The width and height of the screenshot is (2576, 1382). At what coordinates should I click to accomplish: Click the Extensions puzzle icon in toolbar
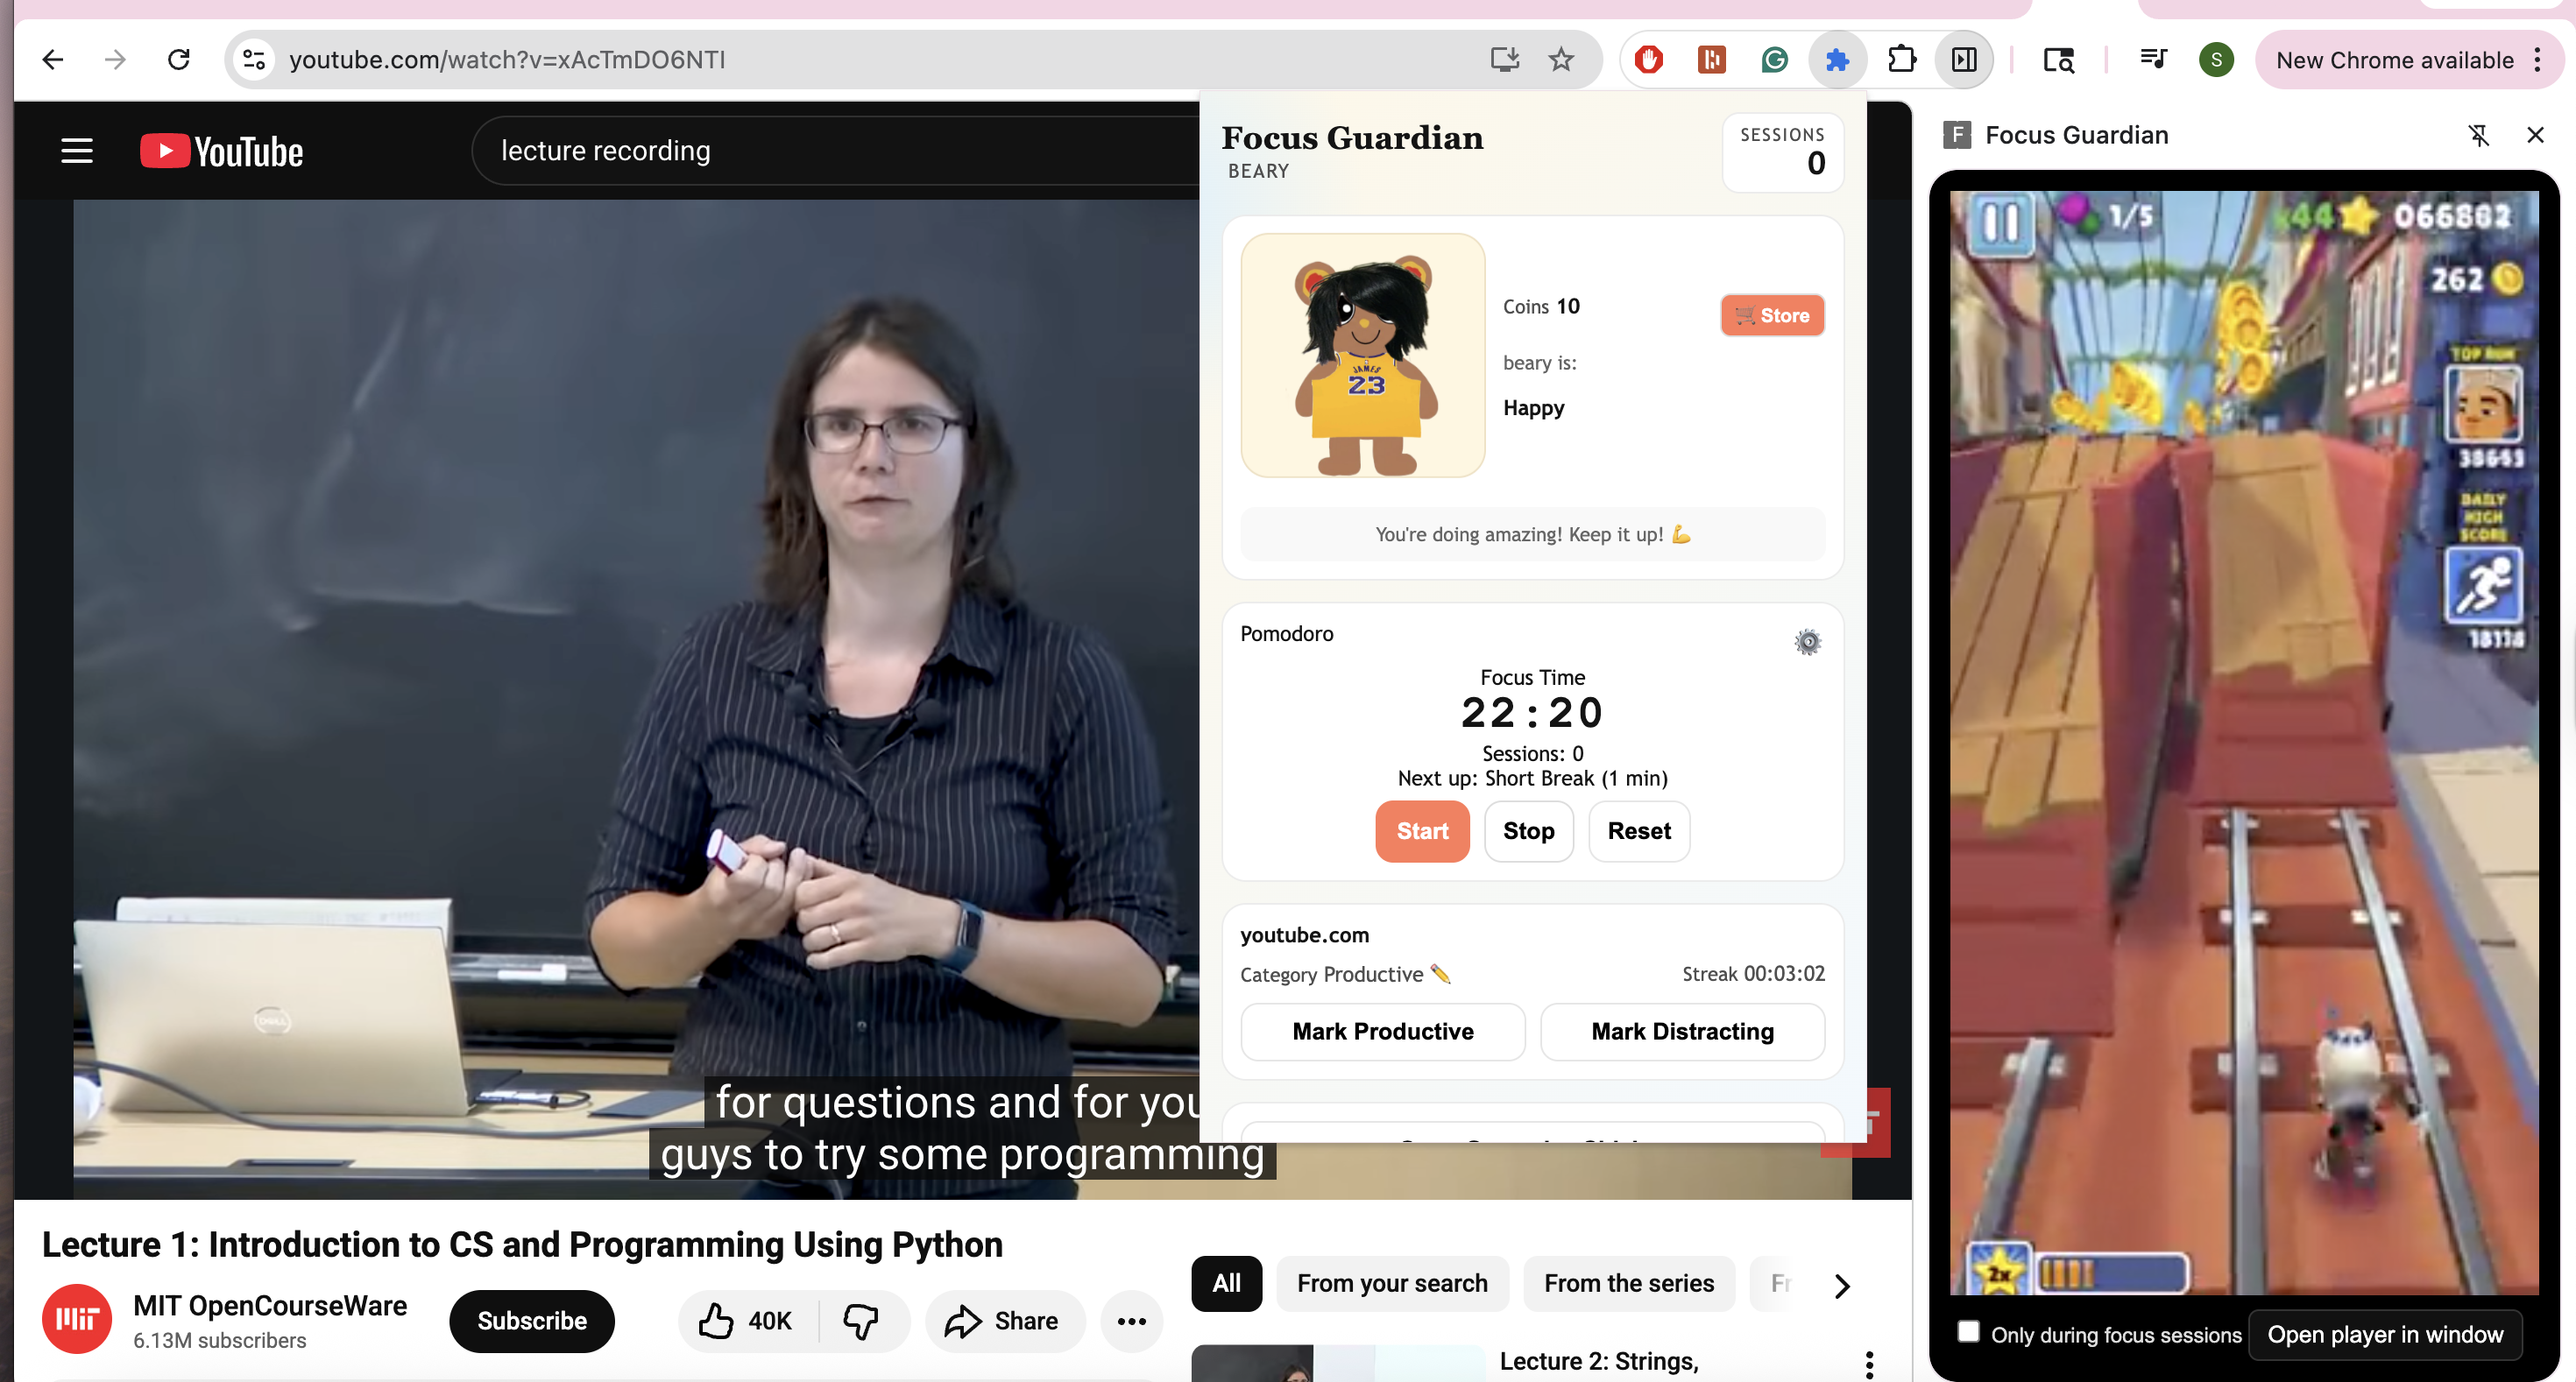point(1902,60)
